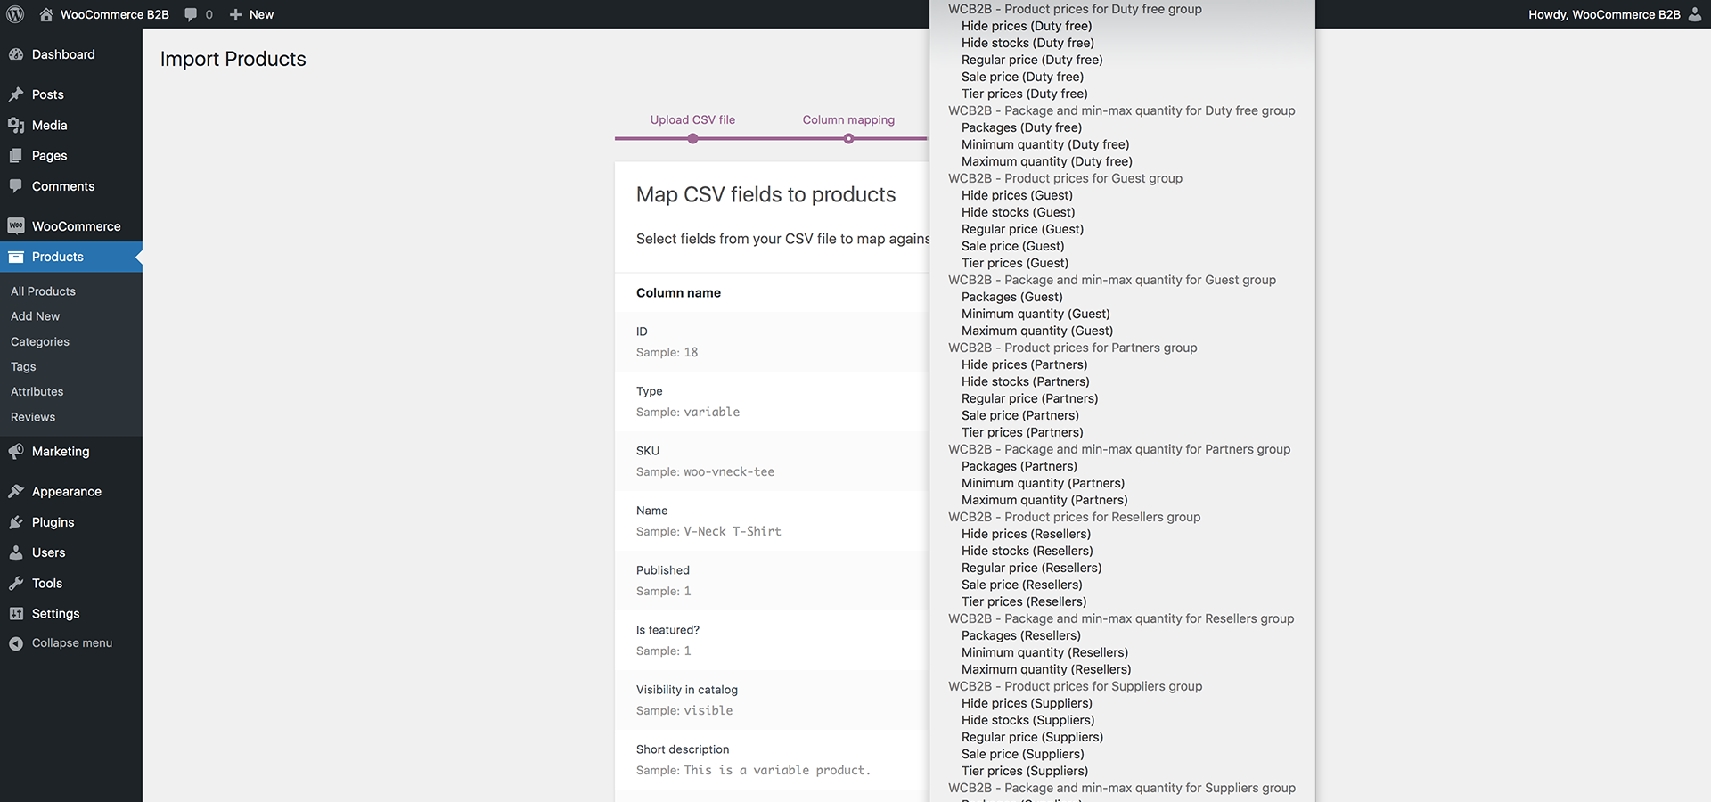Open Marketing via its megaphone icon
This screenshot has height=802, width=1711.
coord(18,451)
